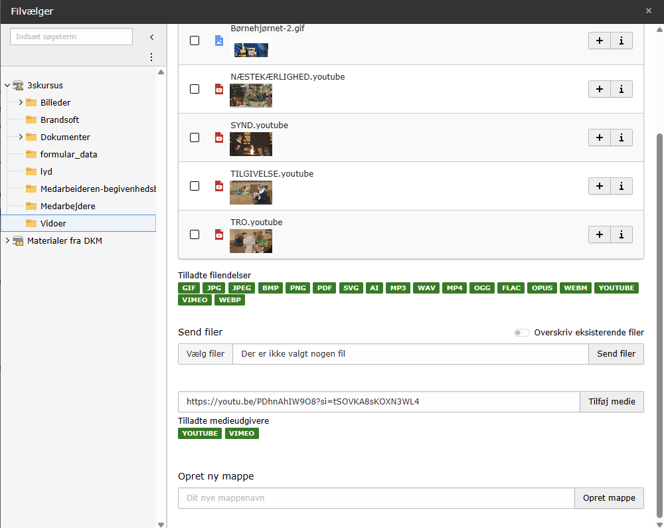
Task: Show info for Børnehjørnet-2.gif
Action: pyautogui.click(x=621, y=41)
